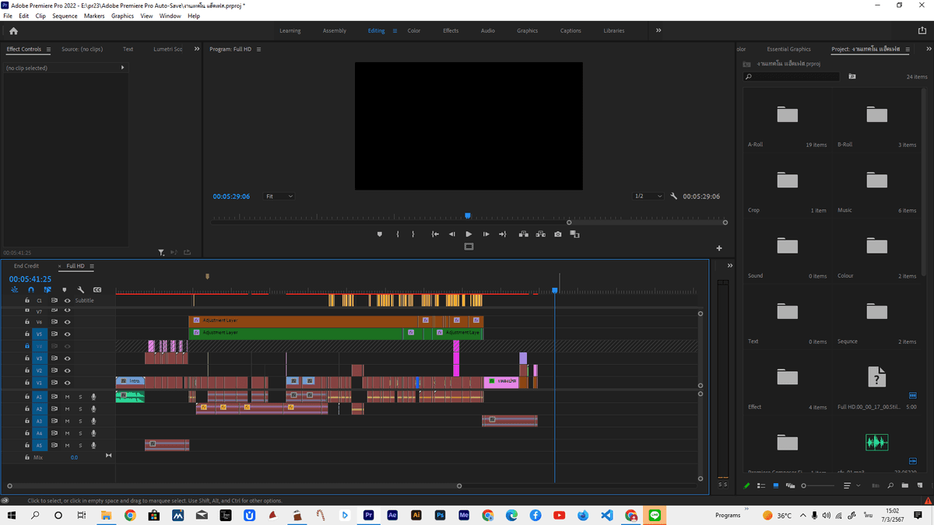
Task: Play the Program monitor sequence
Action: pos(469,234)
